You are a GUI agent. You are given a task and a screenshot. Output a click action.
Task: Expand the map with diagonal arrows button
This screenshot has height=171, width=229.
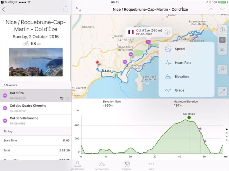222,92
